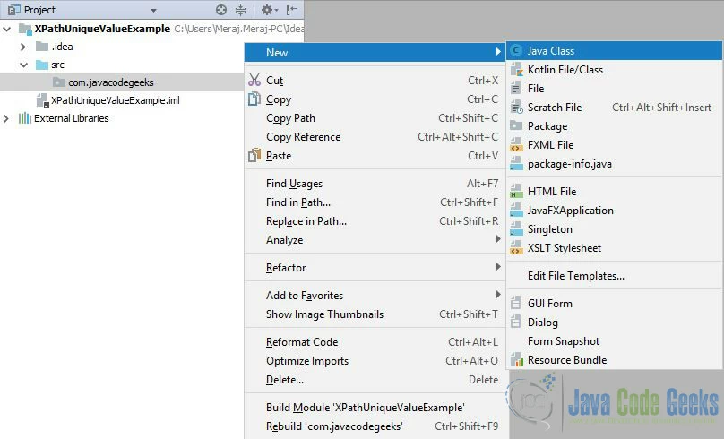Choose Optimize Imports

374,361
